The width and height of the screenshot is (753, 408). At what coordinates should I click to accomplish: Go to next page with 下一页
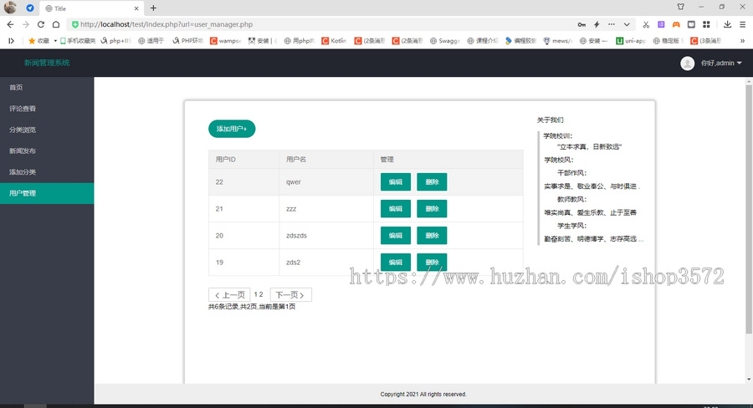pos(291,295)
